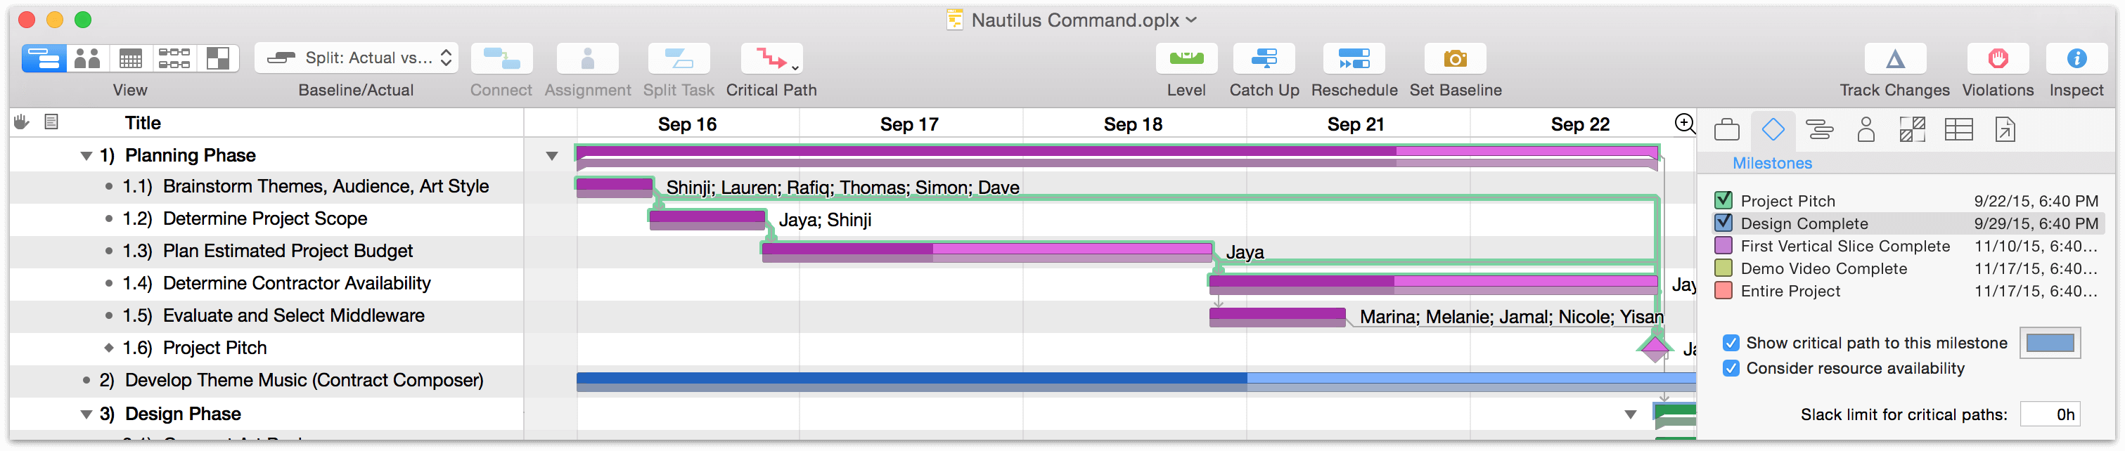Toggle Entire Project milestone checkbox

1723,290
